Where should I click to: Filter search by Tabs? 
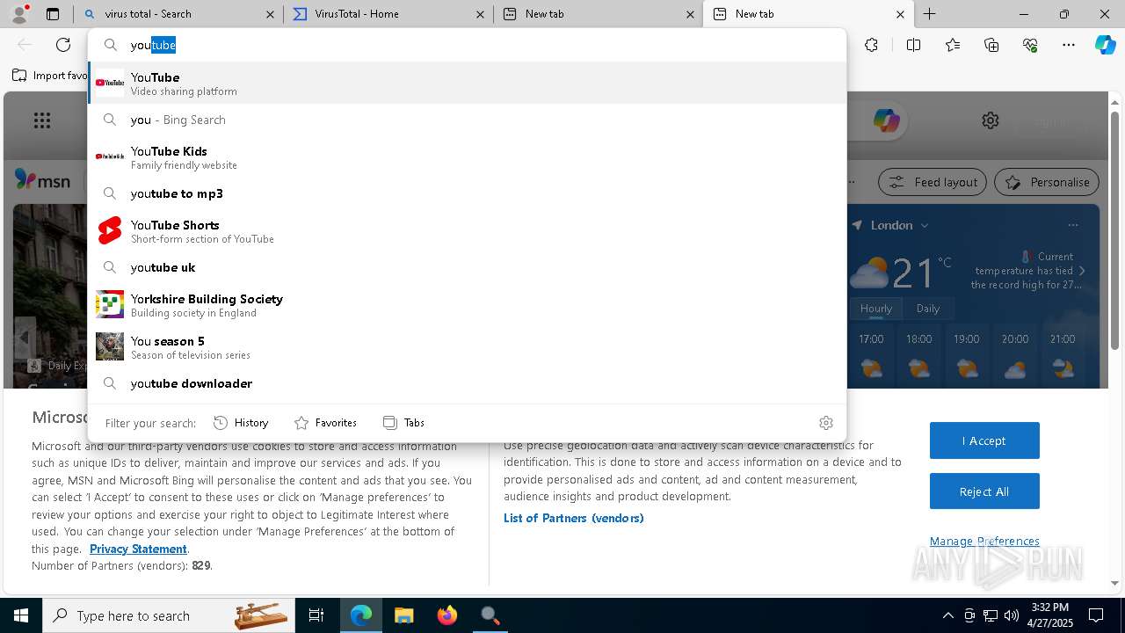[x=403, y=423]
